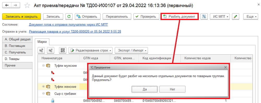Click the first red shoe icon row
The width and height of the screenshot is (261, 103).
53,72
